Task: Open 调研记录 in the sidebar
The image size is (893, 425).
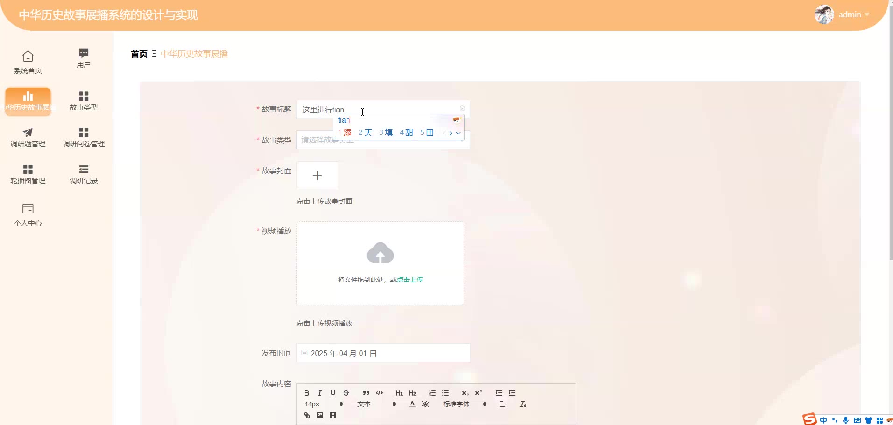Action: [x=84, y=174]
